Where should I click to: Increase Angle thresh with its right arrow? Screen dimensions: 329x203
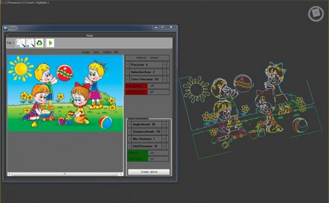(164, 124)
